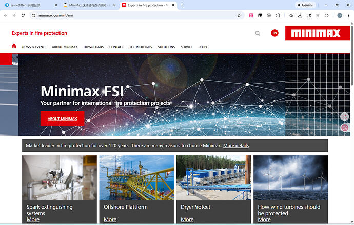The width and height of the screenshot is (354, 225).
Task: Open the TECHNOLOGIES menu
Action: point(141,47)
